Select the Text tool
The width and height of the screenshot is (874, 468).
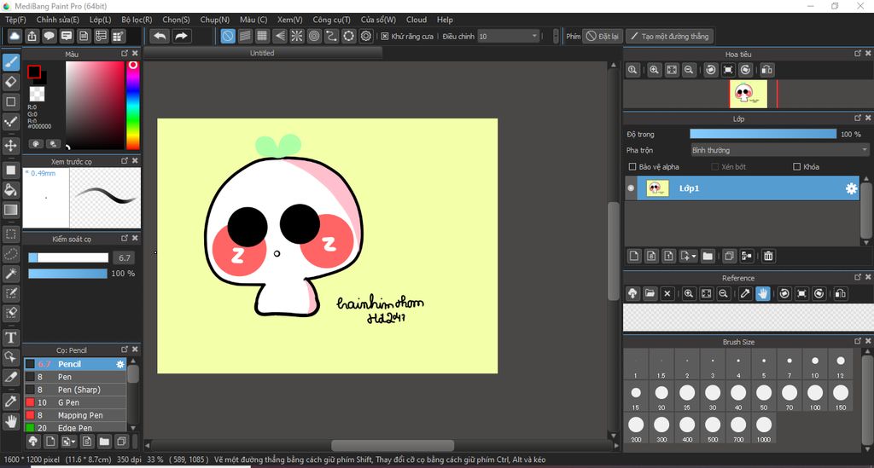(x=11, y=338)
